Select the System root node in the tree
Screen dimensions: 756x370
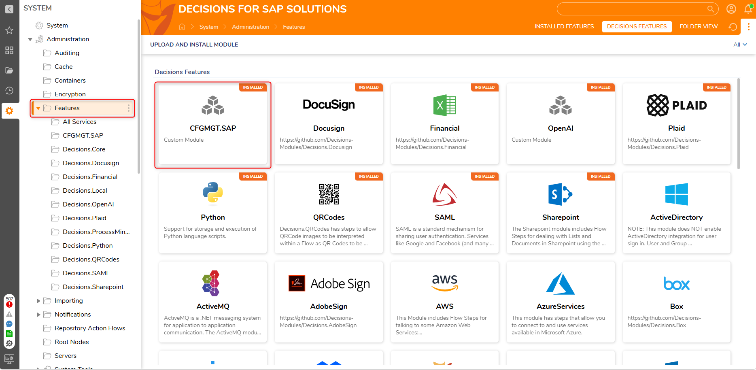(57, 26)
